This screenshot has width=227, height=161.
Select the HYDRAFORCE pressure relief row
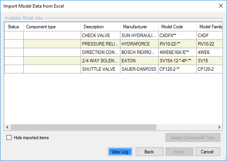113,44
